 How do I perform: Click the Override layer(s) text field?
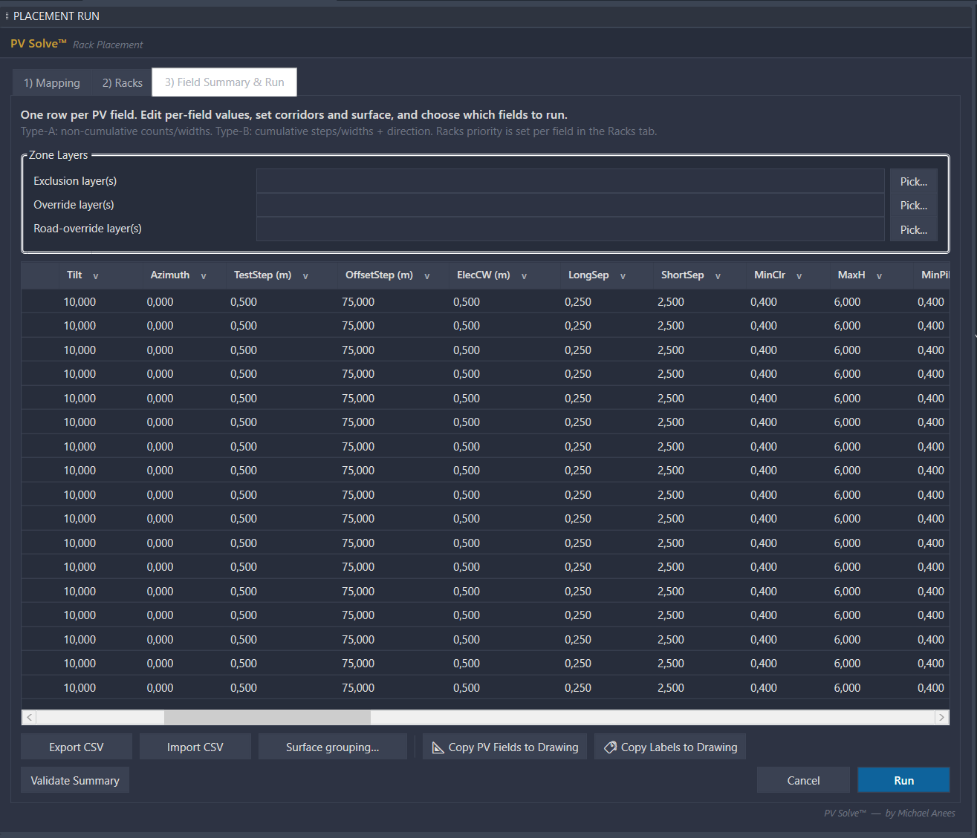pos(570,205)
